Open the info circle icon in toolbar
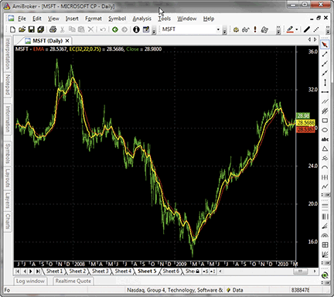 coord(136,29)
